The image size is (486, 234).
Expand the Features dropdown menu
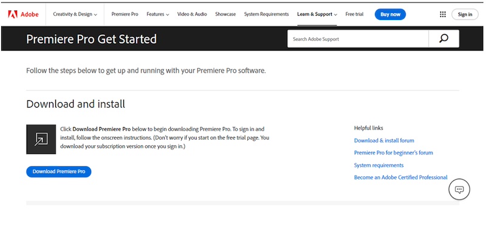(158, 14)
